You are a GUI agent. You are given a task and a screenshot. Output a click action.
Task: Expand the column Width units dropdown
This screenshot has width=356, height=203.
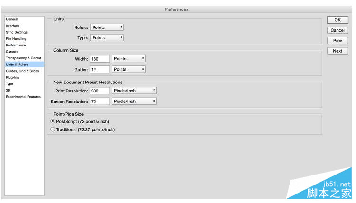point(128,59)
